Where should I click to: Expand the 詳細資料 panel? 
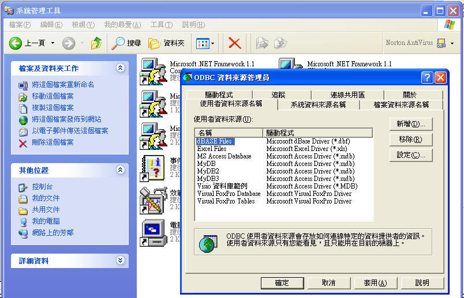pos(120,261)
